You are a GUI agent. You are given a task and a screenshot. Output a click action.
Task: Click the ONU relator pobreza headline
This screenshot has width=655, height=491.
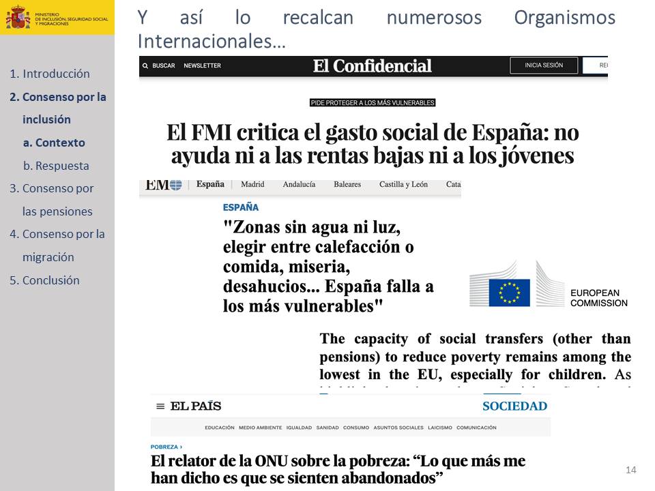[x=338, y=469]
